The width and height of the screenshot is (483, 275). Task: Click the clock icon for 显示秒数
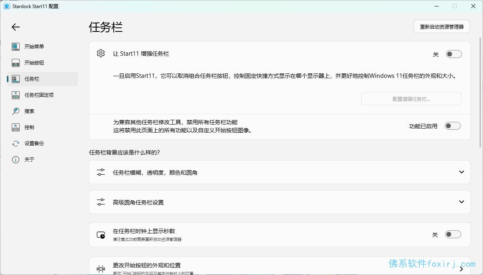tap(101, 235)
